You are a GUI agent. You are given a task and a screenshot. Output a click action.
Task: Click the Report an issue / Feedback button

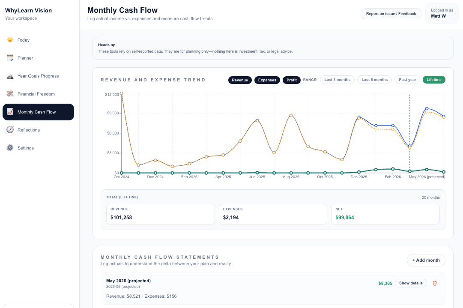click(x=391, y=14)
